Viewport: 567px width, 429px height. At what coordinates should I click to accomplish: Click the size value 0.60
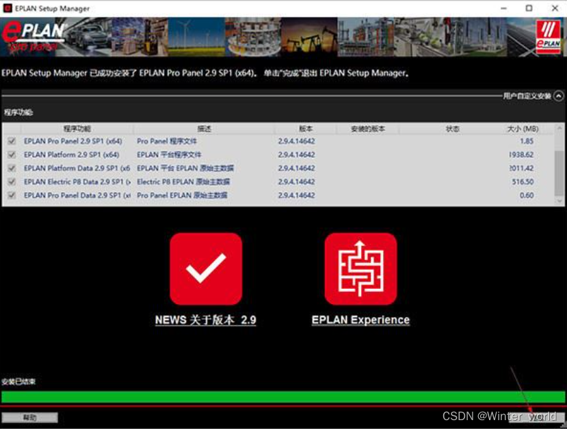click(x=527, y=195)
